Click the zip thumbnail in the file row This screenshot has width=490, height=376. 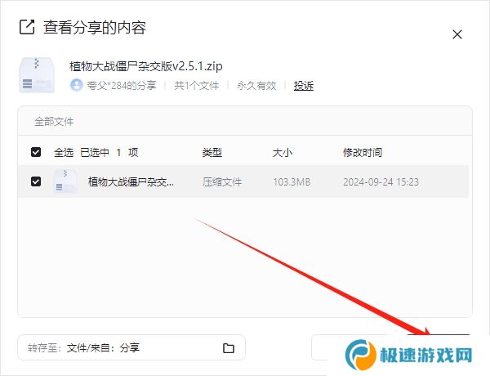pyautogui.click(x=65, y=181)
